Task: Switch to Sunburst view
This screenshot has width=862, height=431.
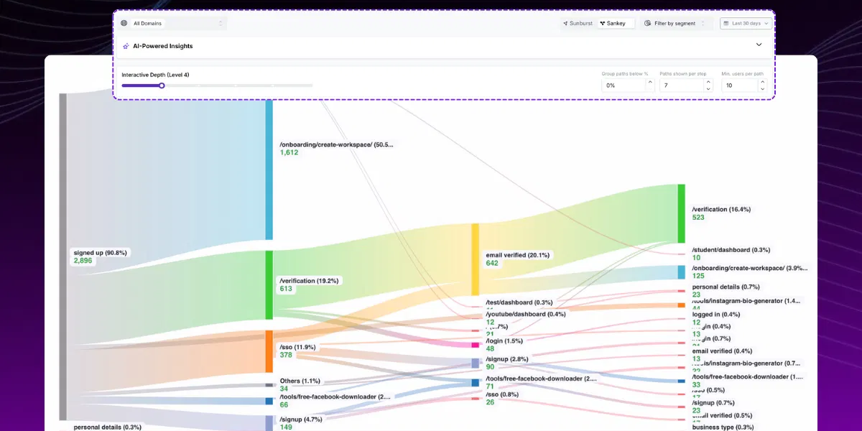Action: (578, 24)
